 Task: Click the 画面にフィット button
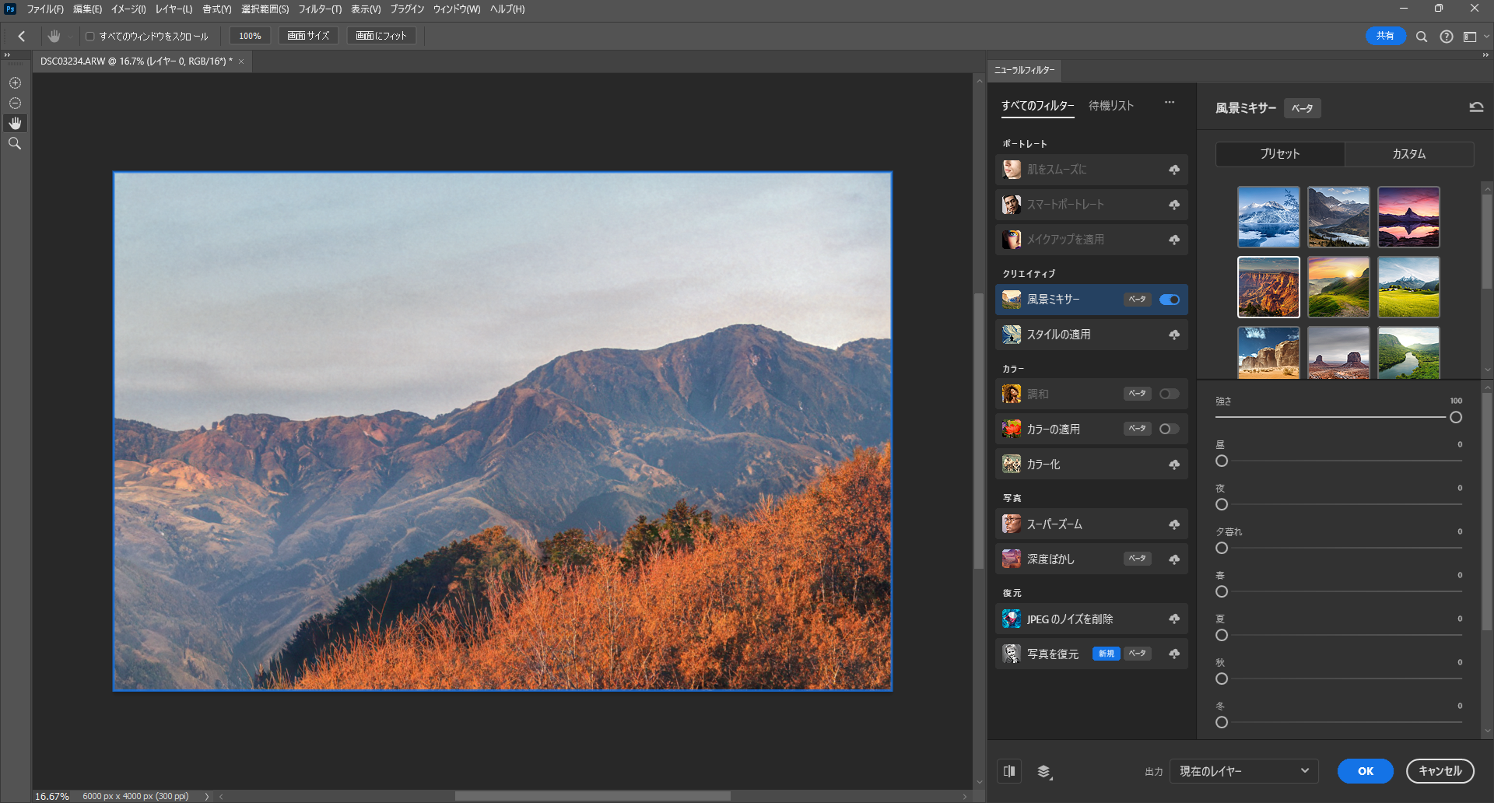pos(381,36)
